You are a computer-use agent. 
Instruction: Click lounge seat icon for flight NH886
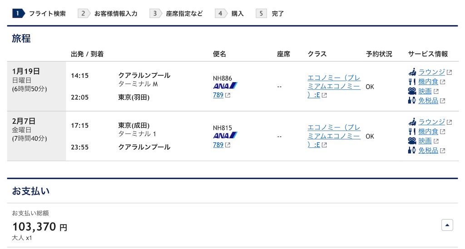tap(412, 72)
